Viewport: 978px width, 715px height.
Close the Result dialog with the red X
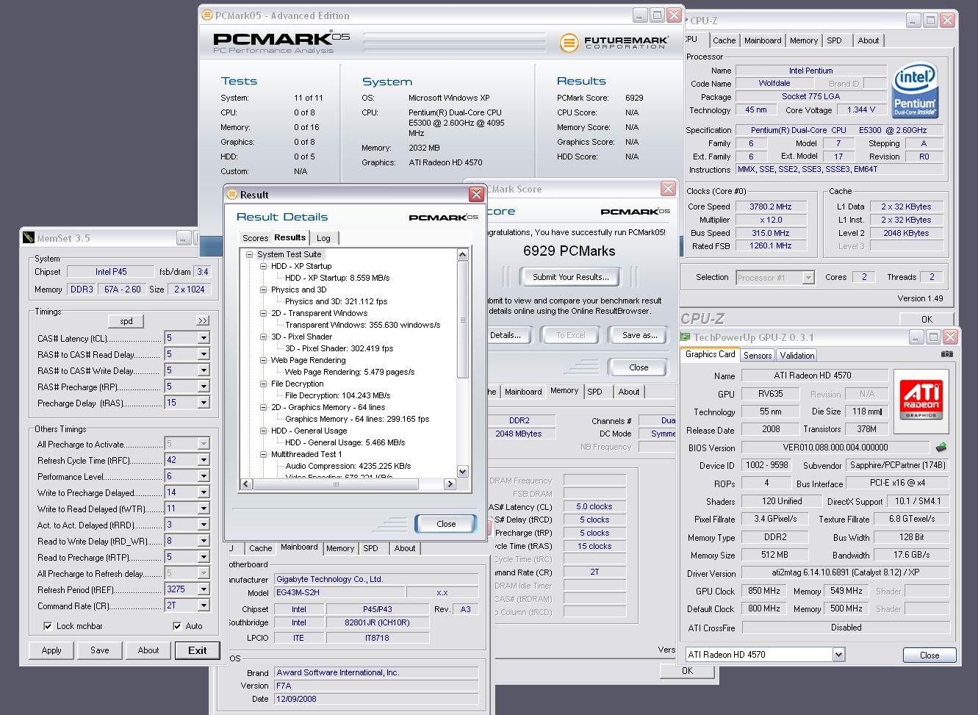point(476,195)
